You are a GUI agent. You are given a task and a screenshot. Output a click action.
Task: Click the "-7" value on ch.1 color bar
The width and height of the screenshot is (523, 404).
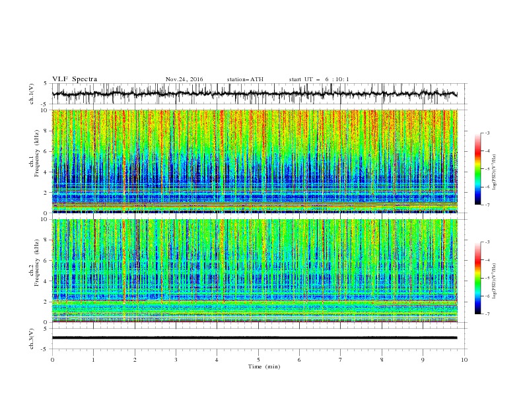pos(487,205)
